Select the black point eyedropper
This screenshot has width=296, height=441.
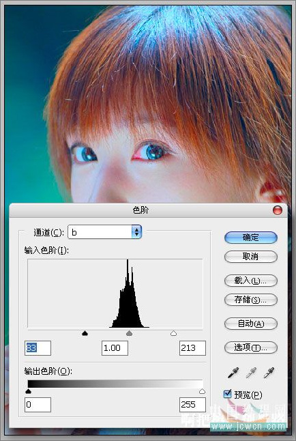pos(234,373)
